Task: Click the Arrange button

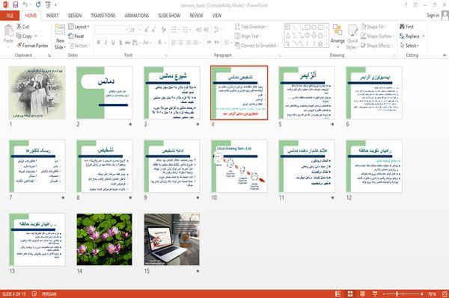Action: [337, 36]
